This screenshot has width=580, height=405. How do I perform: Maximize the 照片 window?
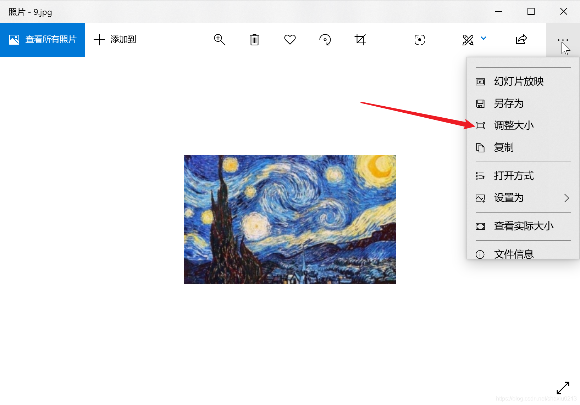coord(531,11)
